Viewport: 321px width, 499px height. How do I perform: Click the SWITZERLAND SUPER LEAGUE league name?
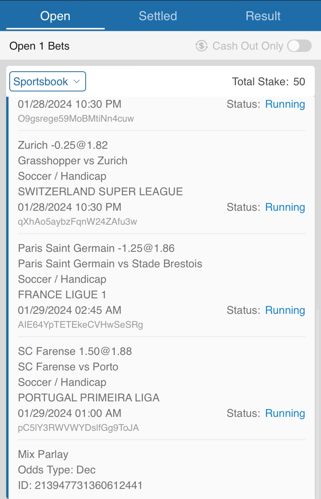[x=100, y=192]
